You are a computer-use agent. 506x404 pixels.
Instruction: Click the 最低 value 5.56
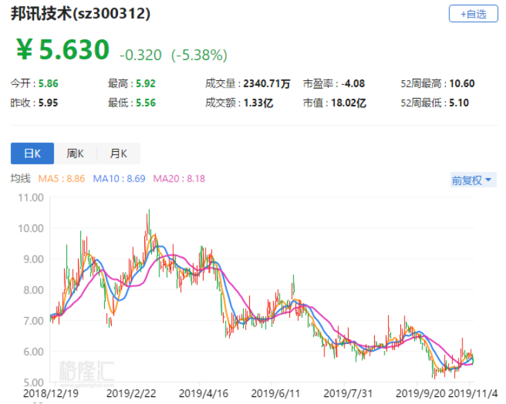pyautogui.click(x=146, y=103)
